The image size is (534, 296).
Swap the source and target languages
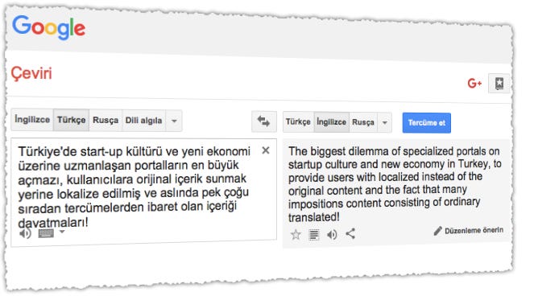tap(264, 121)
